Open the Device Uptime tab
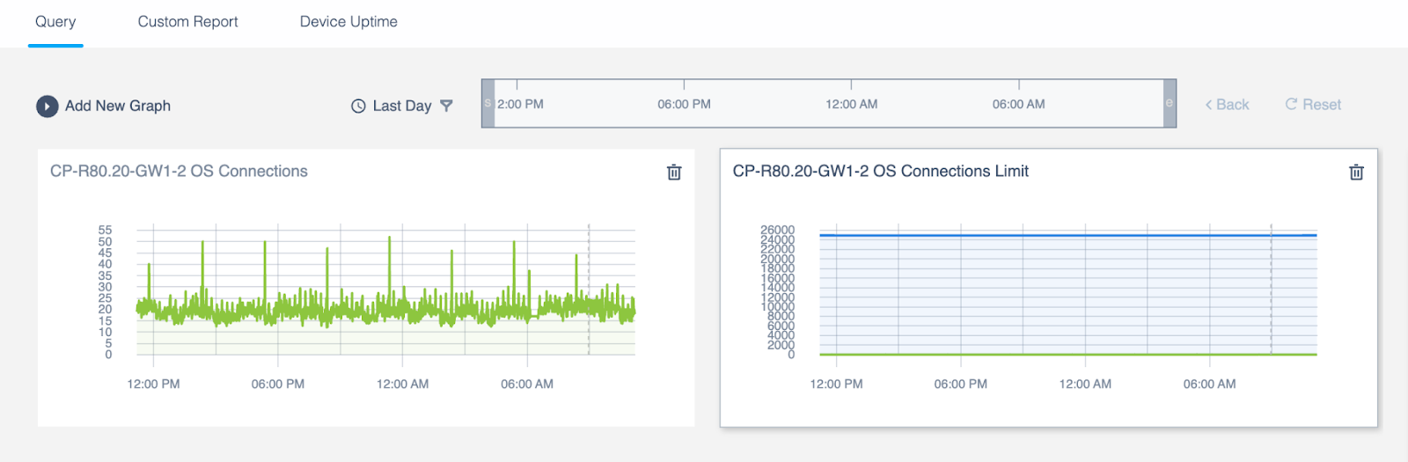Viewport: 1408px width, 462px height. click(x=348, y=21)
